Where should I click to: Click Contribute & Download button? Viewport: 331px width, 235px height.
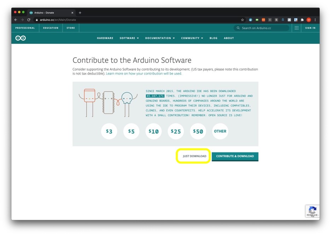235,156
